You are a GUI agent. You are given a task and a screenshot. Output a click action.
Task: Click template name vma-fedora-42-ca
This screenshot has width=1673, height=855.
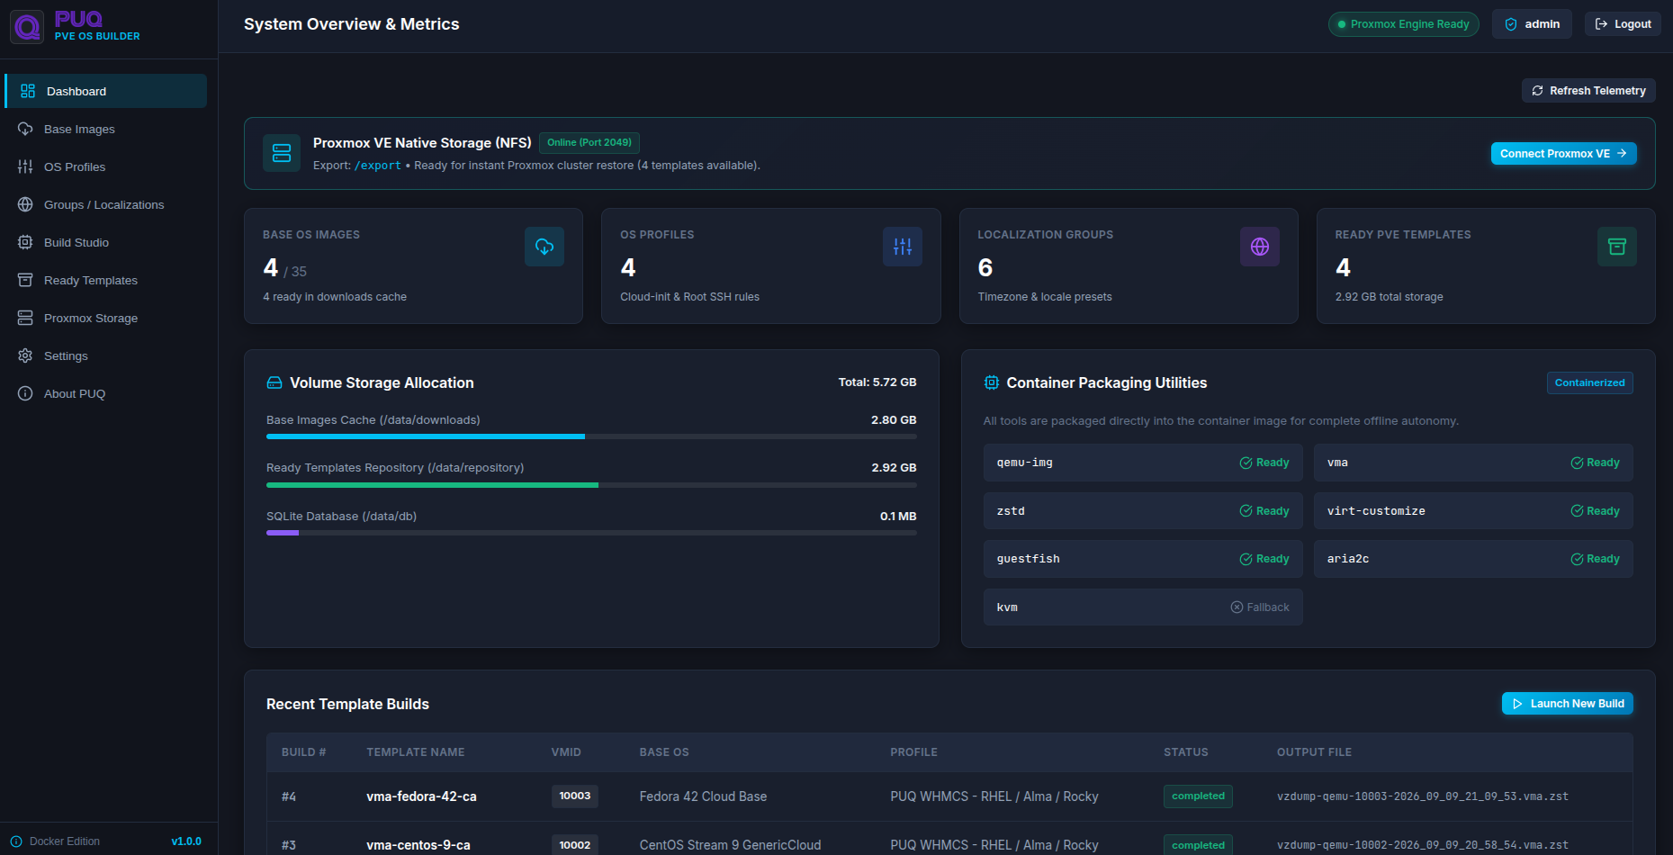421,796
